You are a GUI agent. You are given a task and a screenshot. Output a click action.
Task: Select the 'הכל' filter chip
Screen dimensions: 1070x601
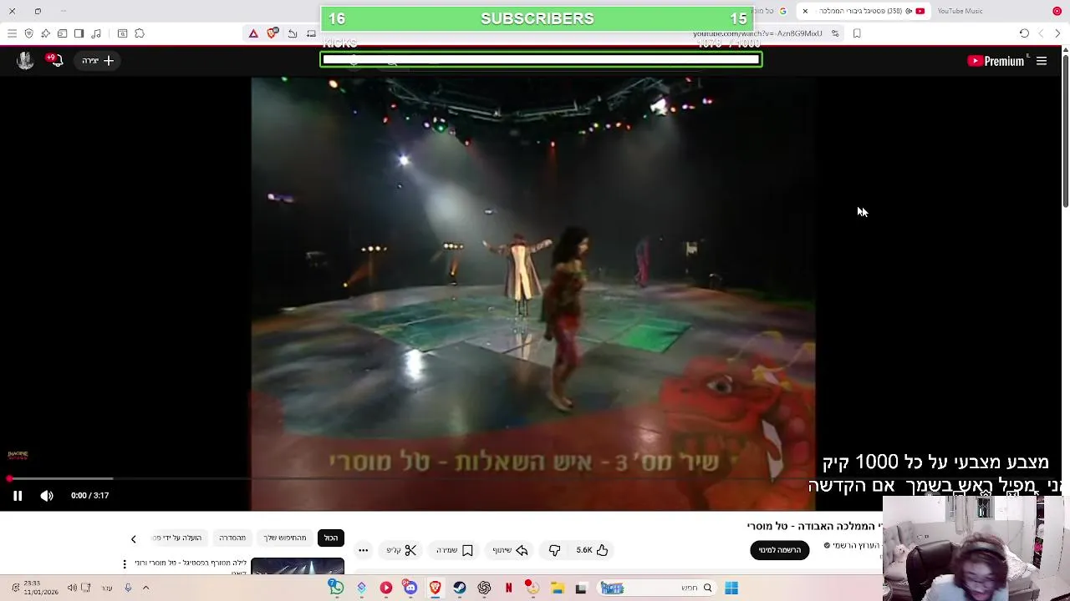point(331,538)
